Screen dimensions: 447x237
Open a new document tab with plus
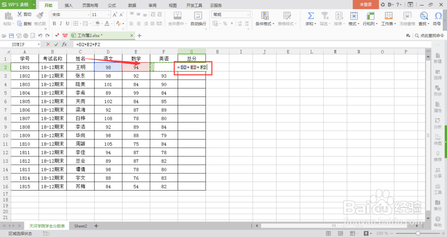click(x=139, y=36)
